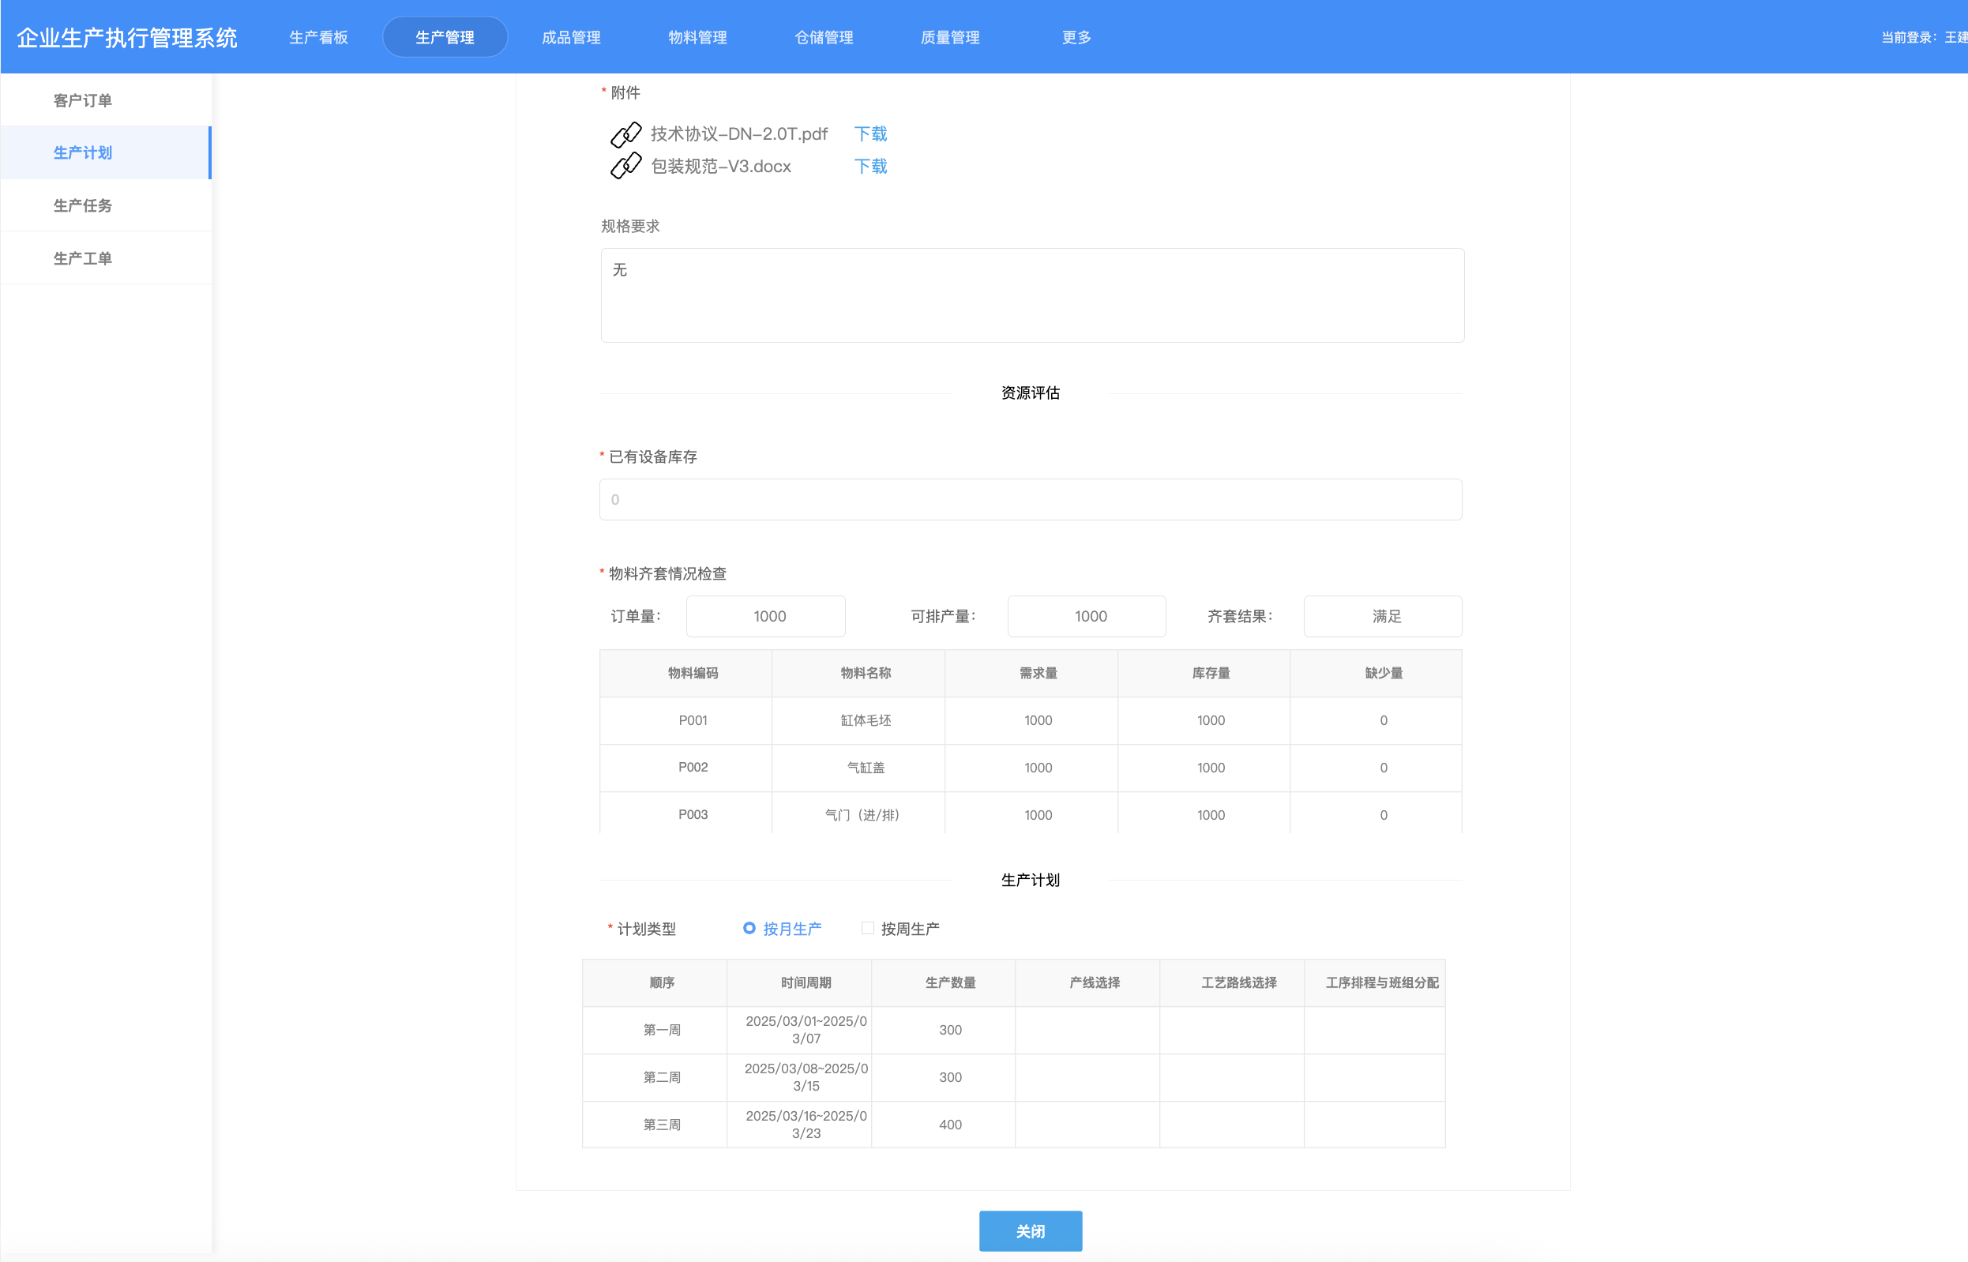This screenshot has height=1262, width=1968.
Task: Click 产线选择 cell for 第一周
Action: [1087, 1030]
